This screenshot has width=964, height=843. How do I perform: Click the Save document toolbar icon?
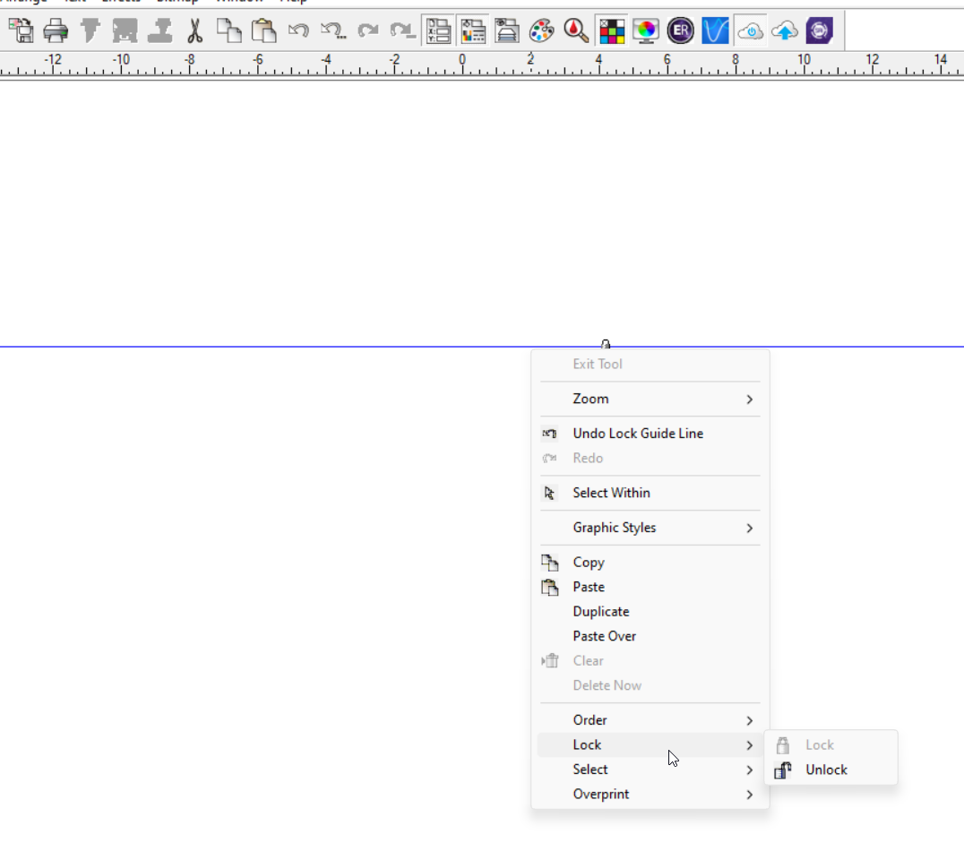(x=22, y=30)
